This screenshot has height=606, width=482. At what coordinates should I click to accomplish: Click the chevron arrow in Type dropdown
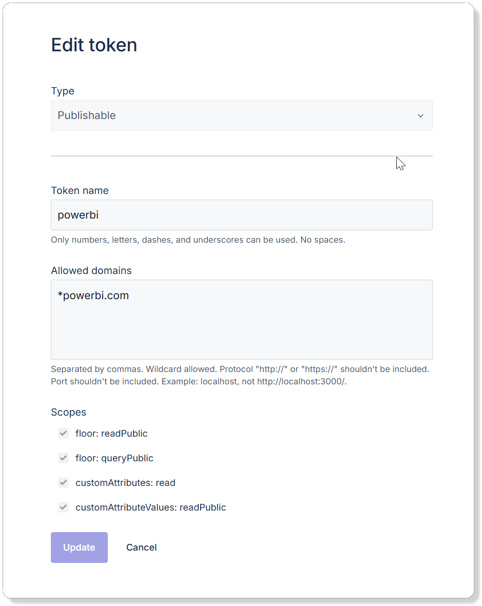click(x=420, y=116)
